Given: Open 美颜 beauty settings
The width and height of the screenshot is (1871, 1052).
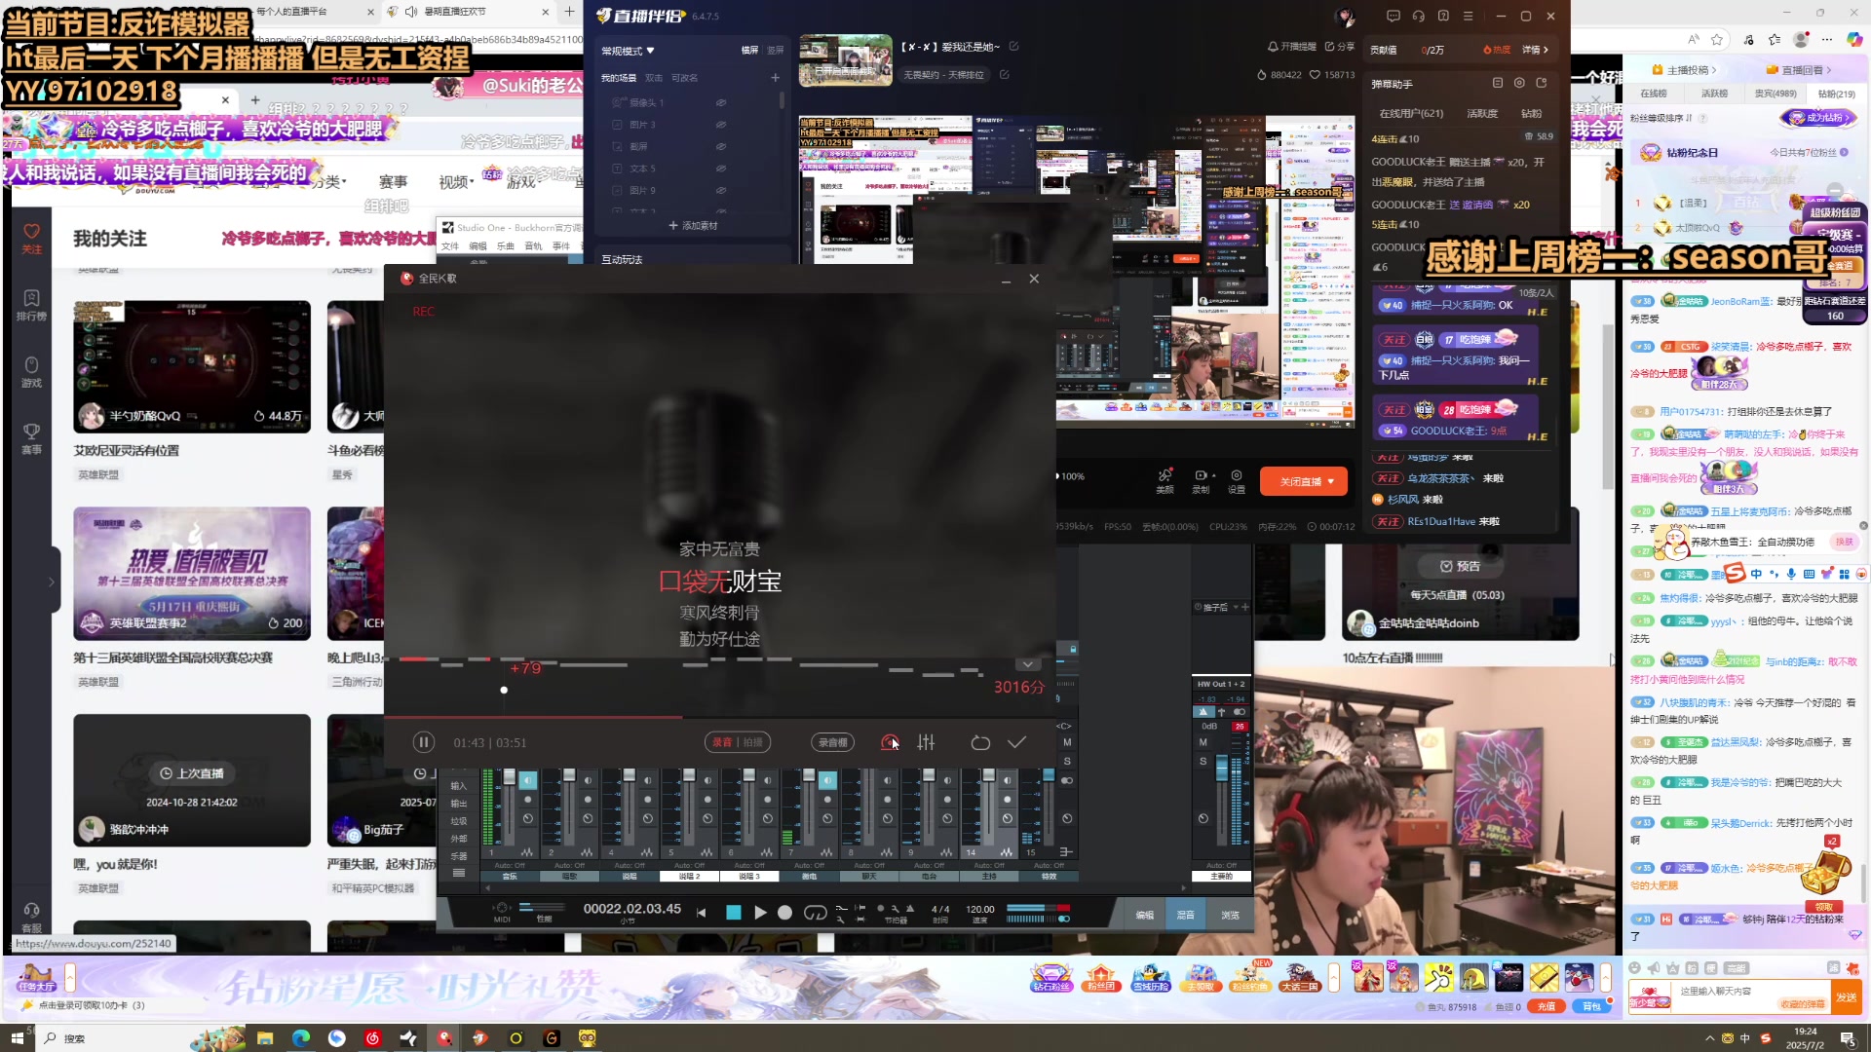Looking at the screenshot, I should point(1165,481).
